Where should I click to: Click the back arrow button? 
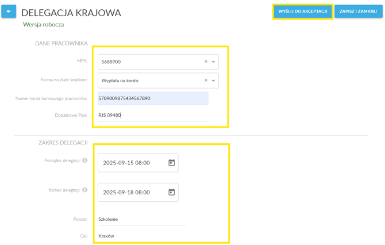point(9,11)
